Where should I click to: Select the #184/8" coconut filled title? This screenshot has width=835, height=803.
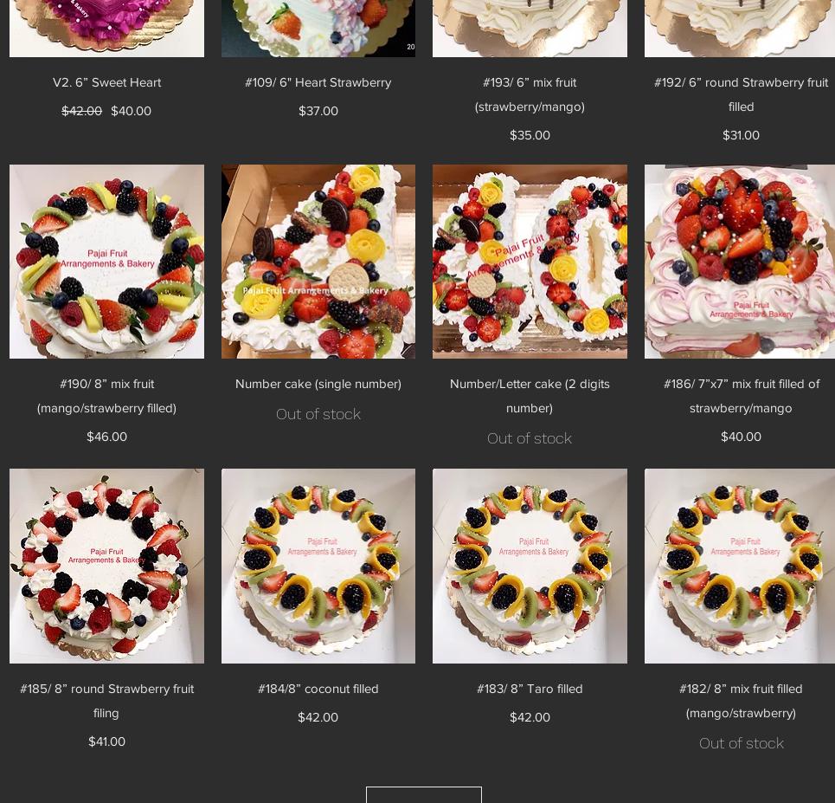318,689
